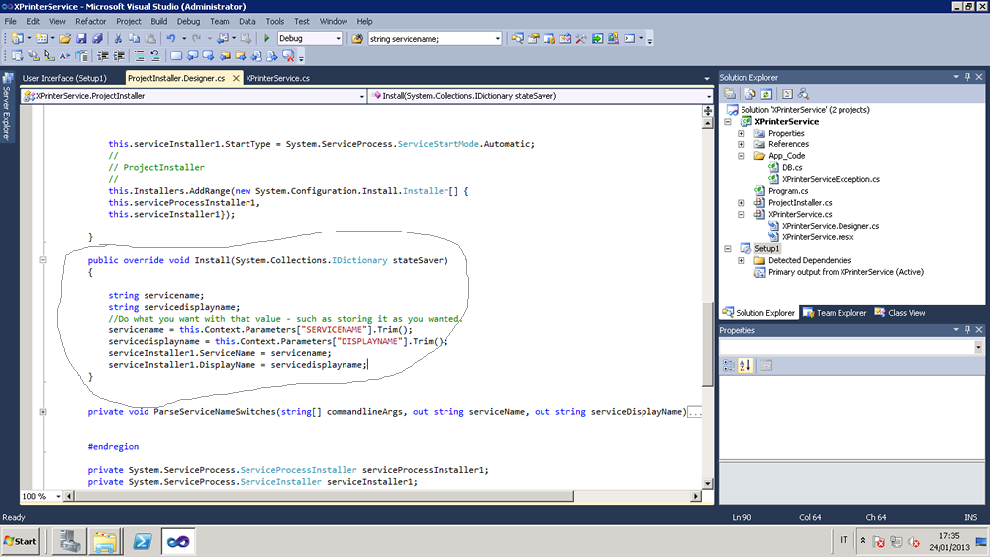
Task: Click Property Pages icon in Properties panel
Action: [x=766, y=365]
